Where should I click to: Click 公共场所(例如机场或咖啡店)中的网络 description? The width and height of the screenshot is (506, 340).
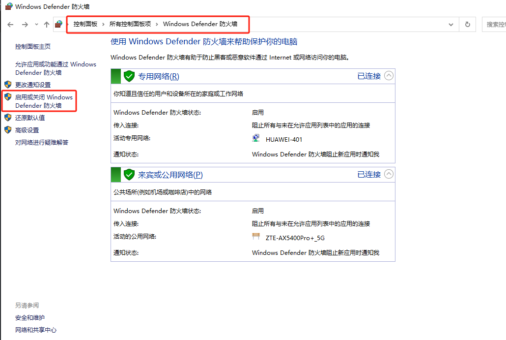[x=162, y=192]
